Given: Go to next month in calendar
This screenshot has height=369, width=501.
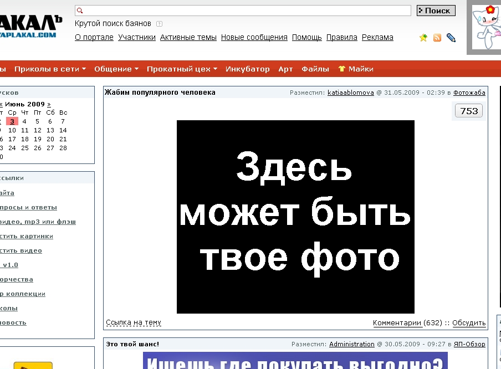Looking at the screenshot, I should click(x=49, y=104).
